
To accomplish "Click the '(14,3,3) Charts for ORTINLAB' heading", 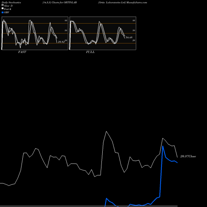I will click(x=60, y=2).
